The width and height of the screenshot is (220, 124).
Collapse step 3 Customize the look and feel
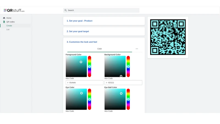82,42
